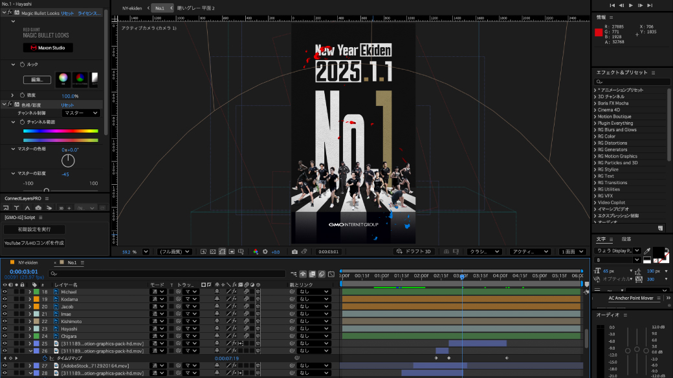The width and height of the screenshot is (673, 378).
Task: Click the timeline layer search field
Action: [168, 274]
